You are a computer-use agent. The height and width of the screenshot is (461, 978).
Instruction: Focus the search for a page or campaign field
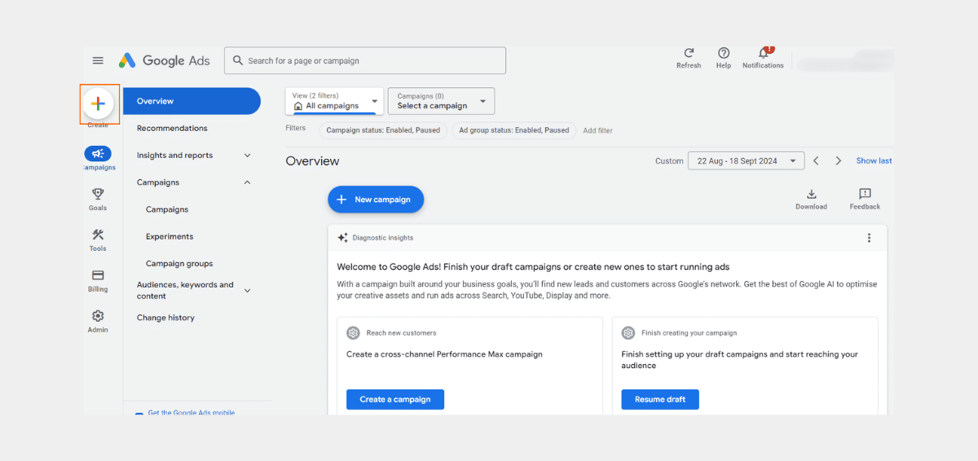365,60
